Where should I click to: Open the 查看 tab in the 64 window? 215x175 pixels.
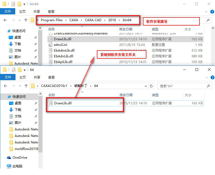point(51,77)
